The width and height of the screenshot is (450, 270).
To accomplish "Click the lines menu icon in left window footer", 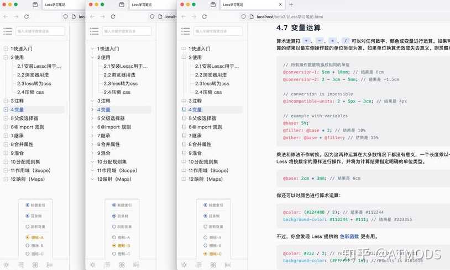I will (x=20, y=265).
